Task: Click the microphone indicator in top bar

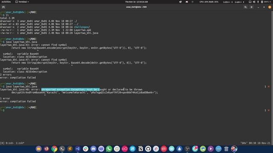Action: pos(258,2)
